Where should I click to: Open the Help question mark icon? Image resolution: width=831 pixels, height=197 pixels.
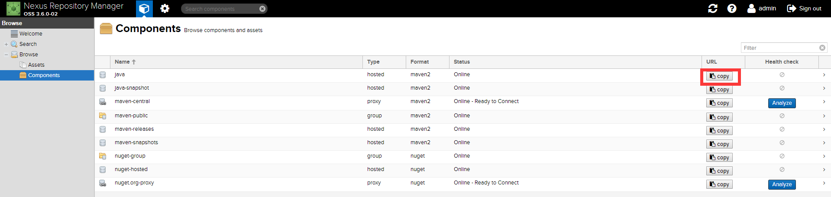732,8
